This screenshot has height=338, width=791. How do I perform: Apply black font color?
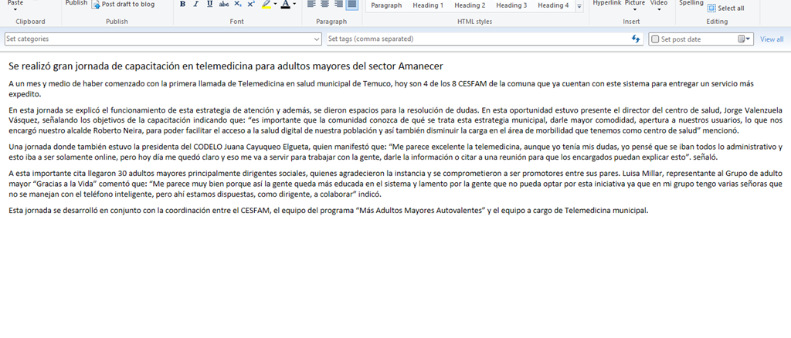click(x=286, y=5)
